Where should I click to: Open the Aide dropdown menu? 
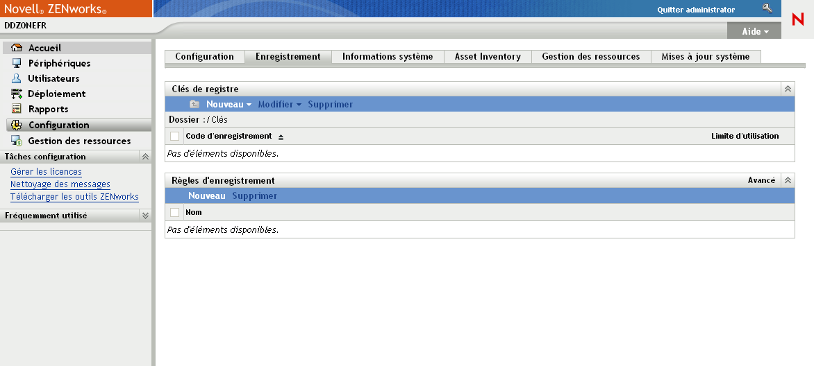[x=755, y=32]
